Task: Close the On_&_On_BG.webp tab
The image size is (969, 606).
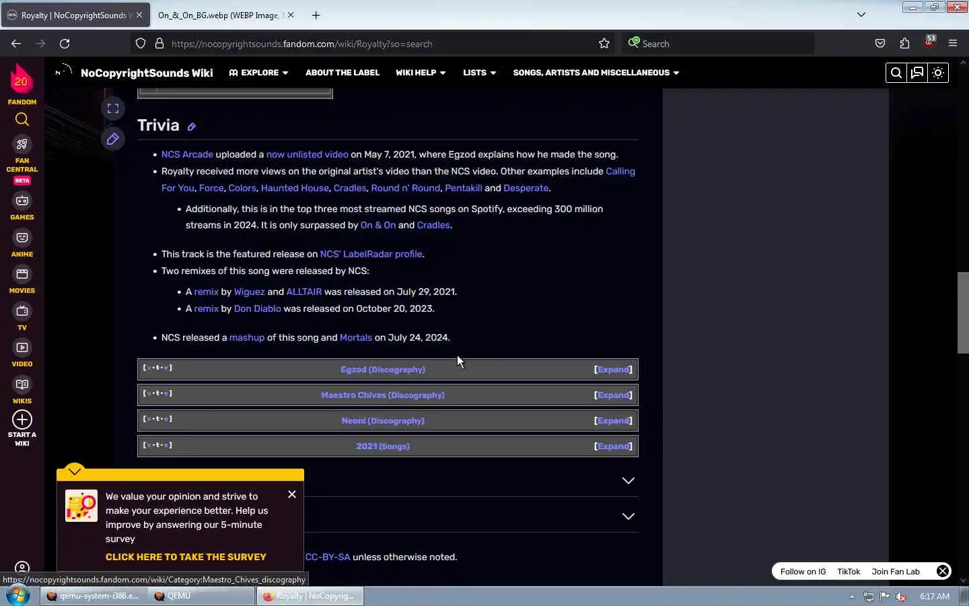Action: click(x=291, y=15)
